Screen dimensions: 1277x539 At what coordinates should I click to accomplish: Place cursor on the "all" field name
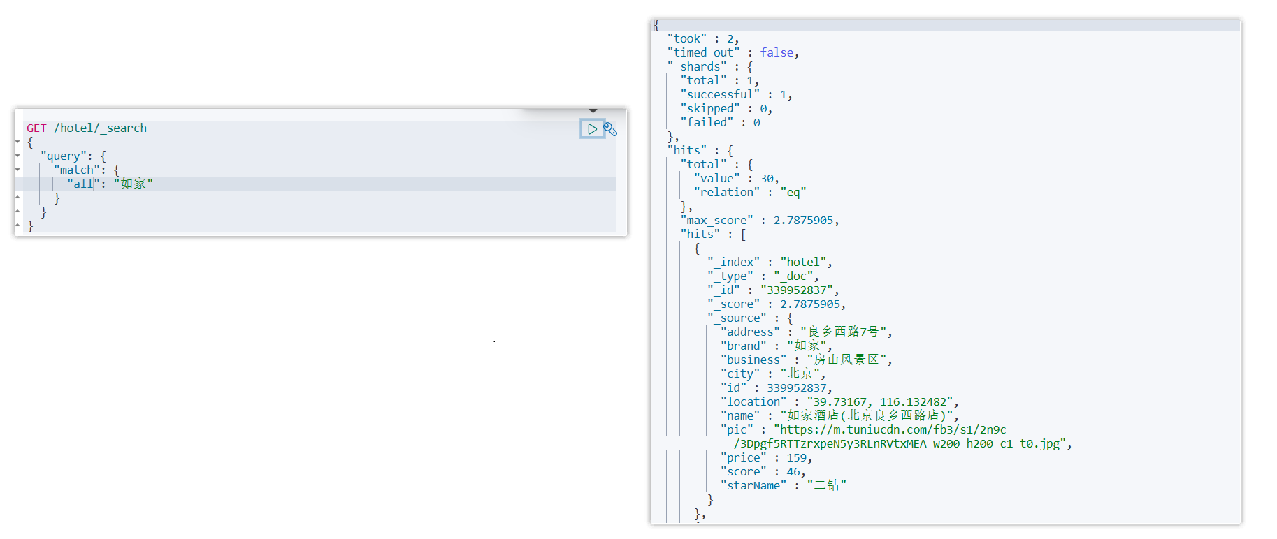tap(84, 184)
